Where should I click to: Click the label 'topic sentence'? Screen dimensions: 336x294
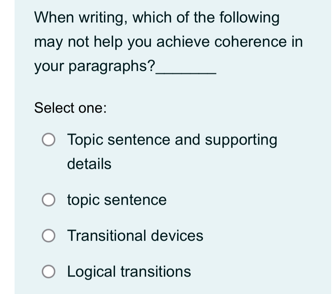(x=117, y=200)
